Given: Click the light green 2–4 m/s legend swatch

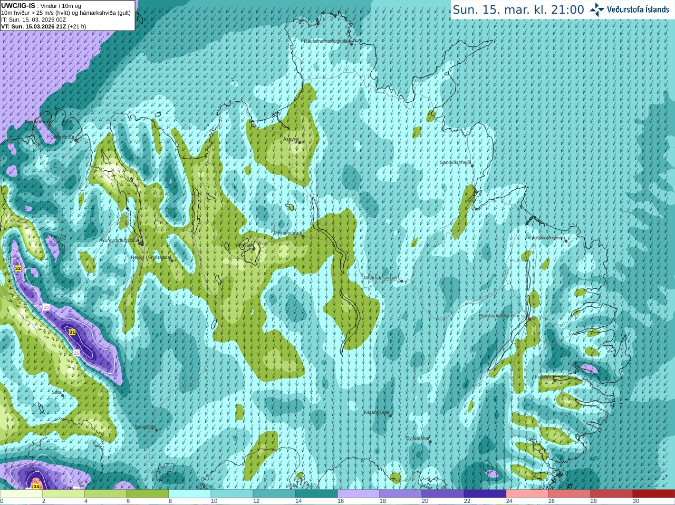Looking at the screenshot, I should (x=63, y=494).
